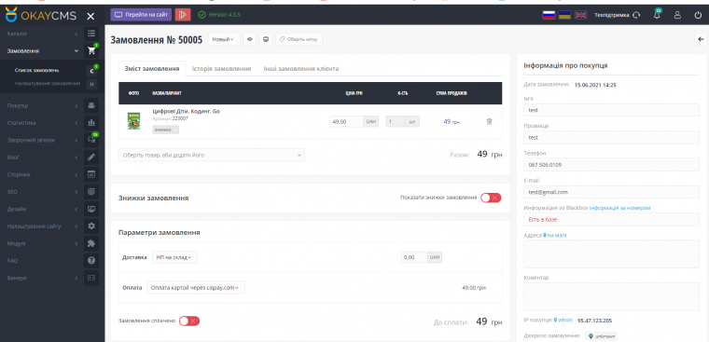The height and width of the screenshot is (342, 709).
Task: Open the Liqpay payment method dropdown
Action: pos(196,288)
